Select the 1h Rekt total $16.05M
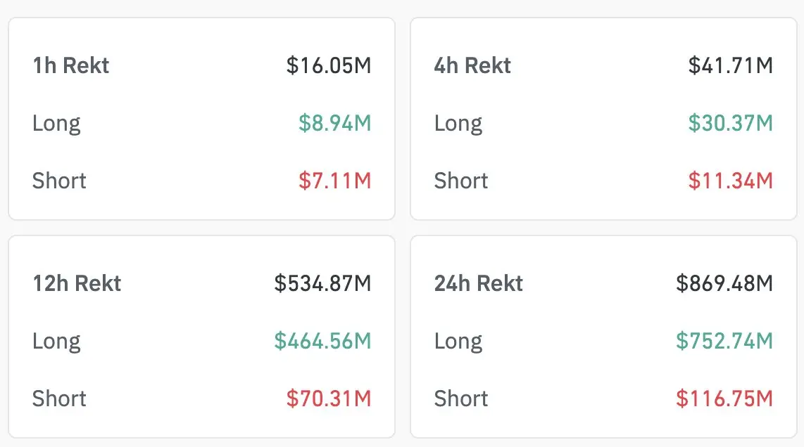The image size is (804, 447). click(x=329, y=65)
